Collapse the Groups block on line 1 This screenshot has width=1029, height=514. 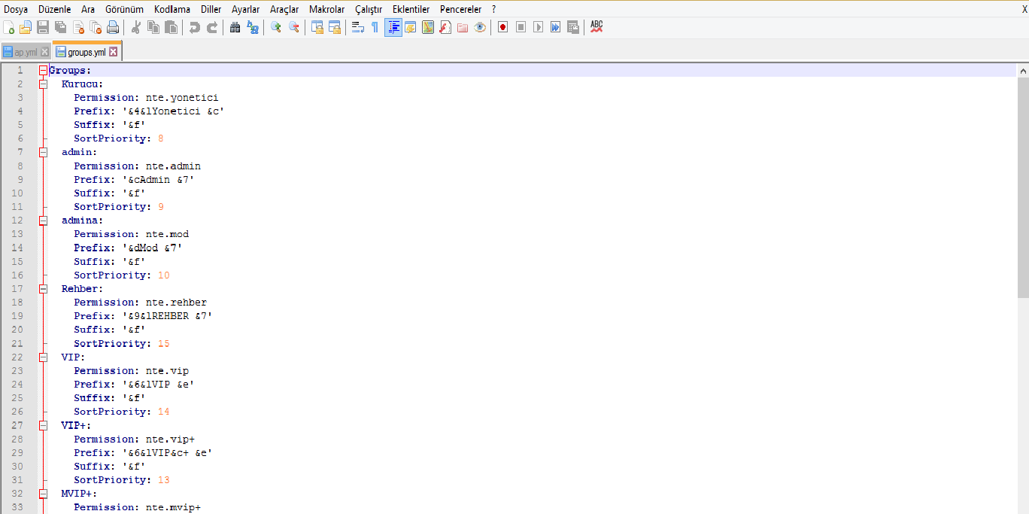click(43, 70)
